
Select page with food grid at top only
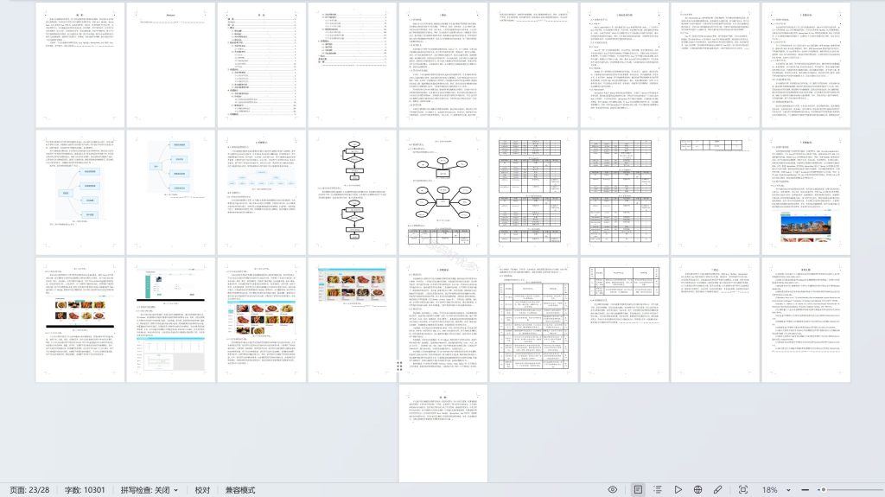coord(353,320)
